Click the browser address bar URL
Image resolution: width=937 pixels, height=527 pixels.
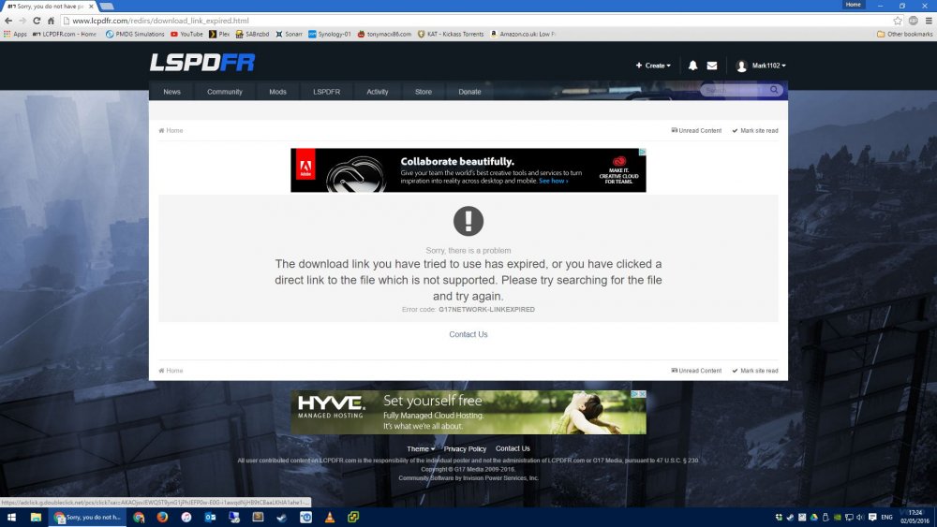tap(161, 21)
